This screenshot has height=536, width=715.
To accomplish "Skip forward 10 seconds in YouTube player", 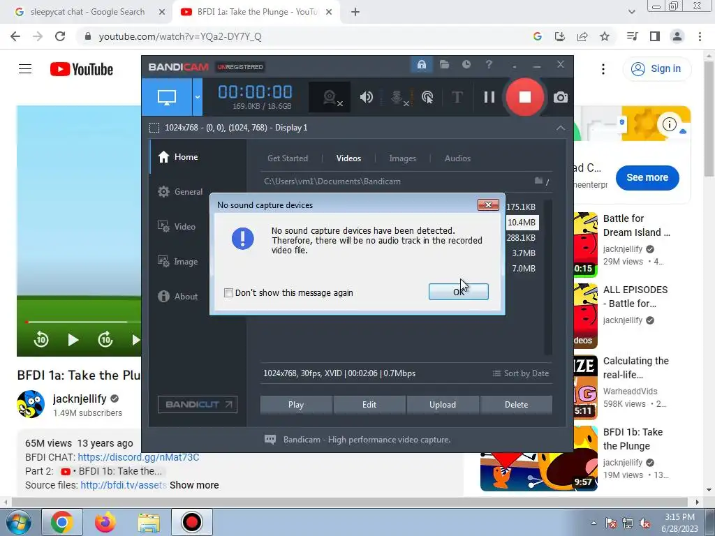I will click(105, 340).
